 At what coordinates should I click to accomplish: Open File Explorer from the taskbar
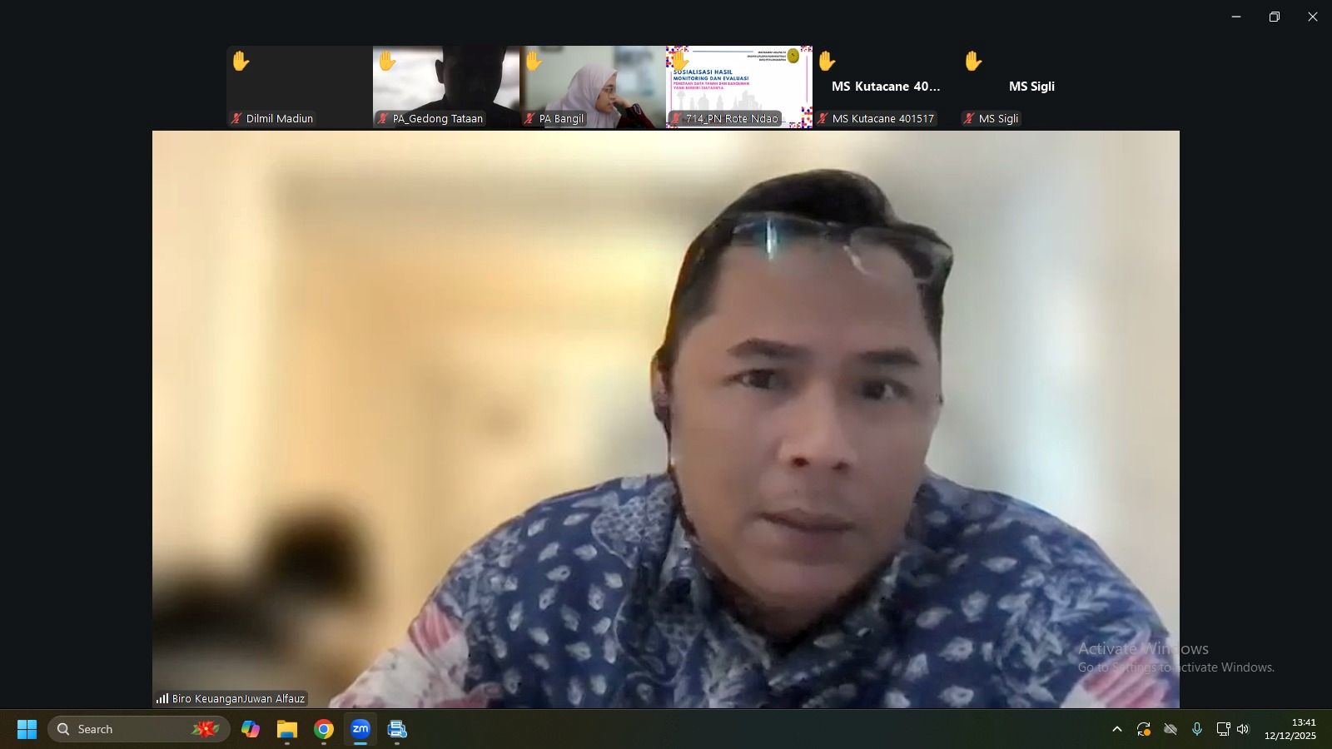coord(287,729)
